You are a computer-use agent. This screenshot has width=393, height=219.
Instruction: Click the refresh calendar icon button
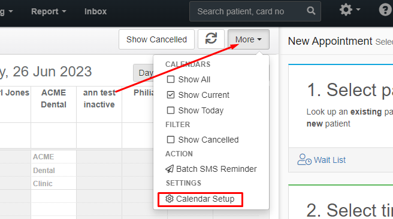pyautogui.click(x=211, y=39)
